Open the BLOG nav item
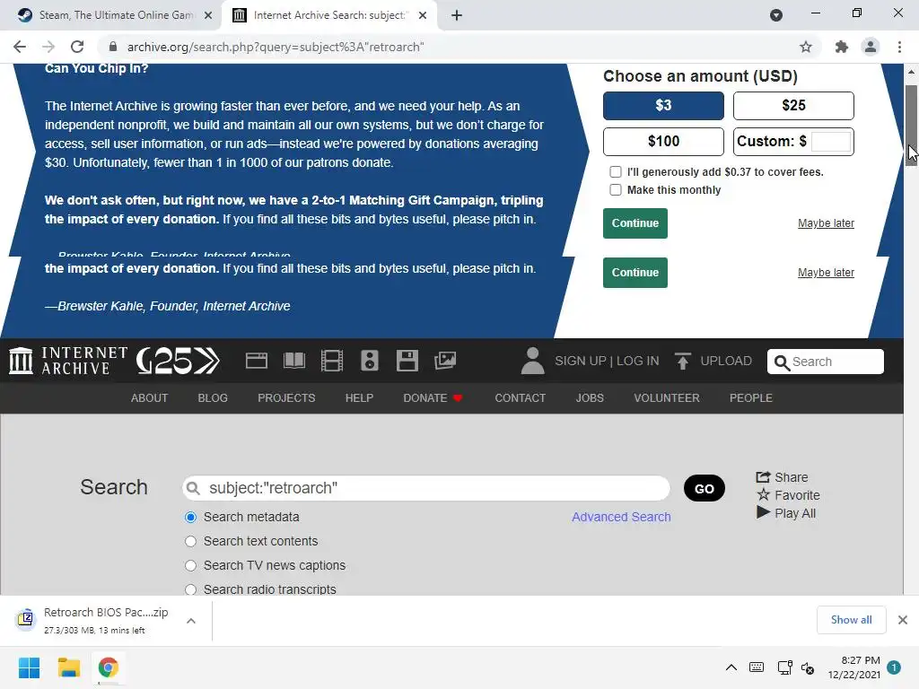Screen dimensions: 919x689 pyautogui.click(x=213, y=397)
